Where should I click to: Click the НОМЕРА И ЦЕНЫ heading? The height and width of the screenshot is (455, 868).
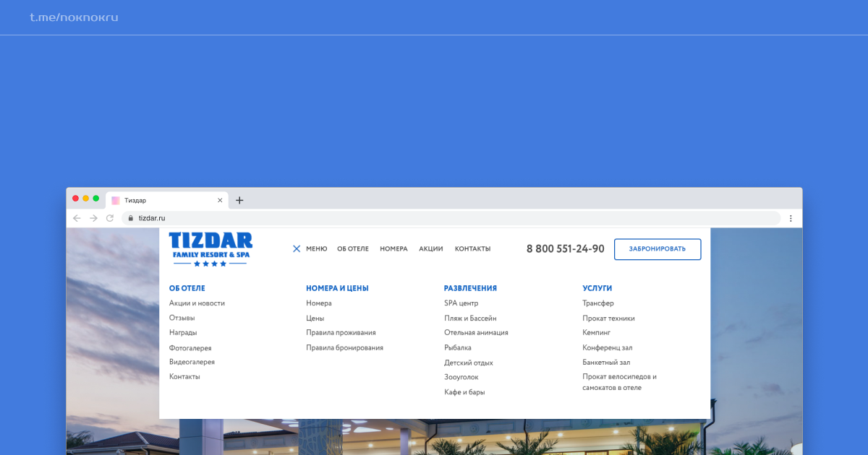pyautogui.click(x=337, y=288)
